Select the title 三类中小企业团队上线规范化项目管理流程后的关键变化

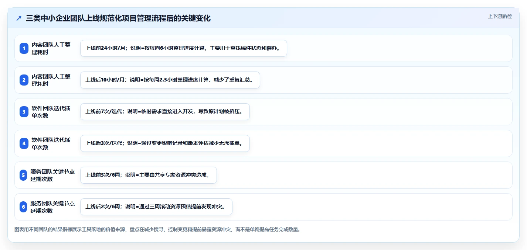(x=118, y=18)
